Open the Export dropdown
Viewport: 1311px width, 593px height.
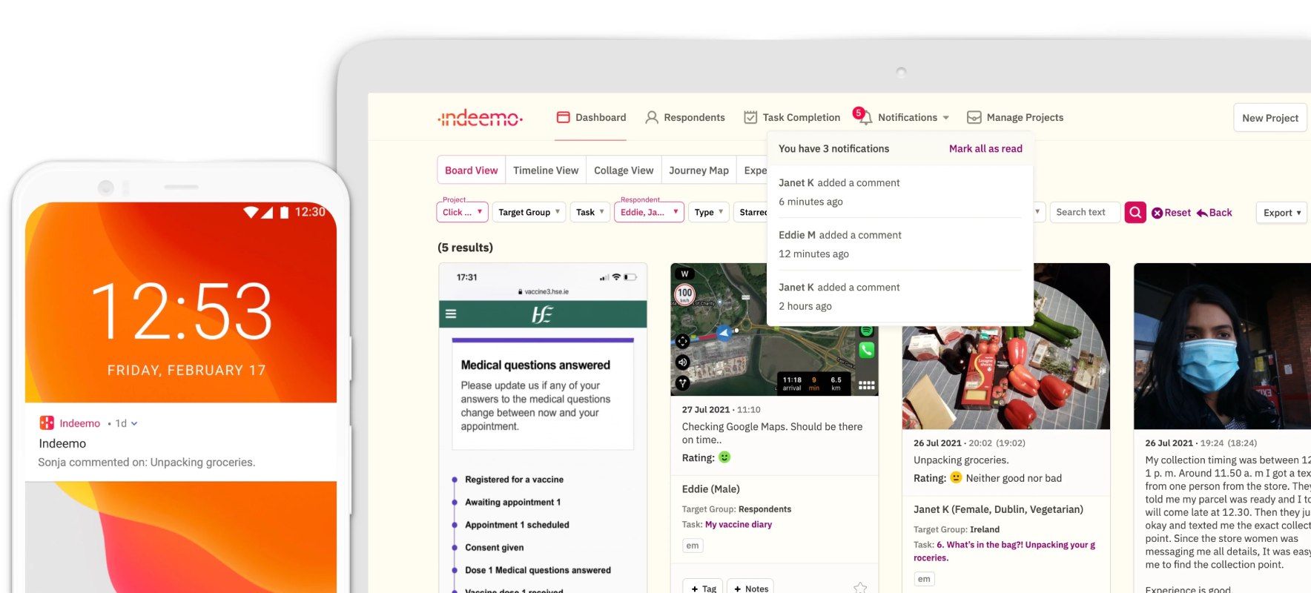point(1281,213)
